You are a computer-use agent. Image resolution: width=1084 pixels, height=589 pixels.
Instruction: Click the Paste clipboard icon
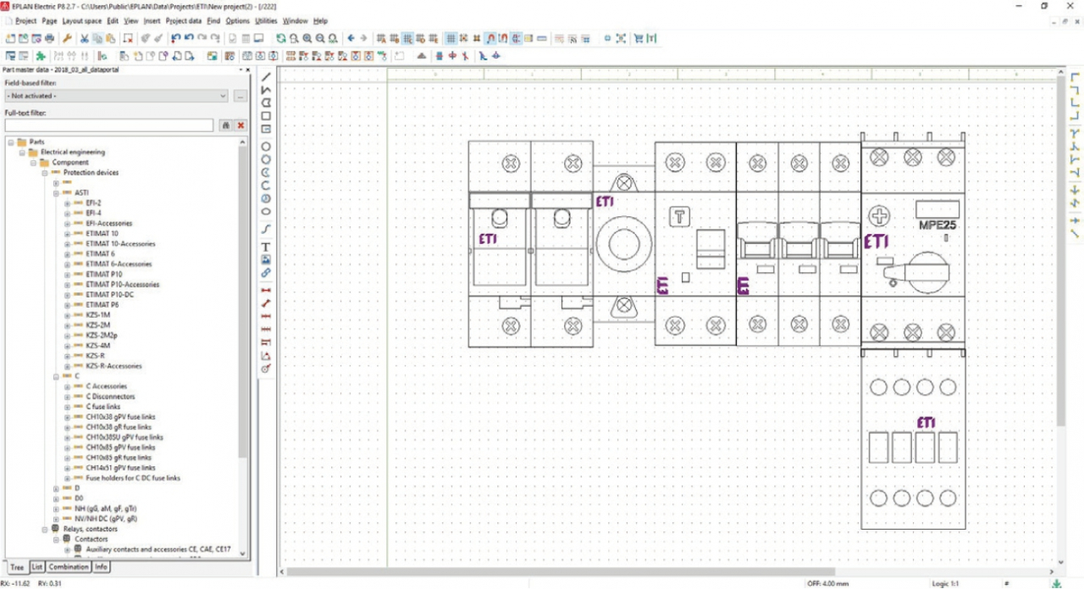pyautogui.click(x=111, y=38)
